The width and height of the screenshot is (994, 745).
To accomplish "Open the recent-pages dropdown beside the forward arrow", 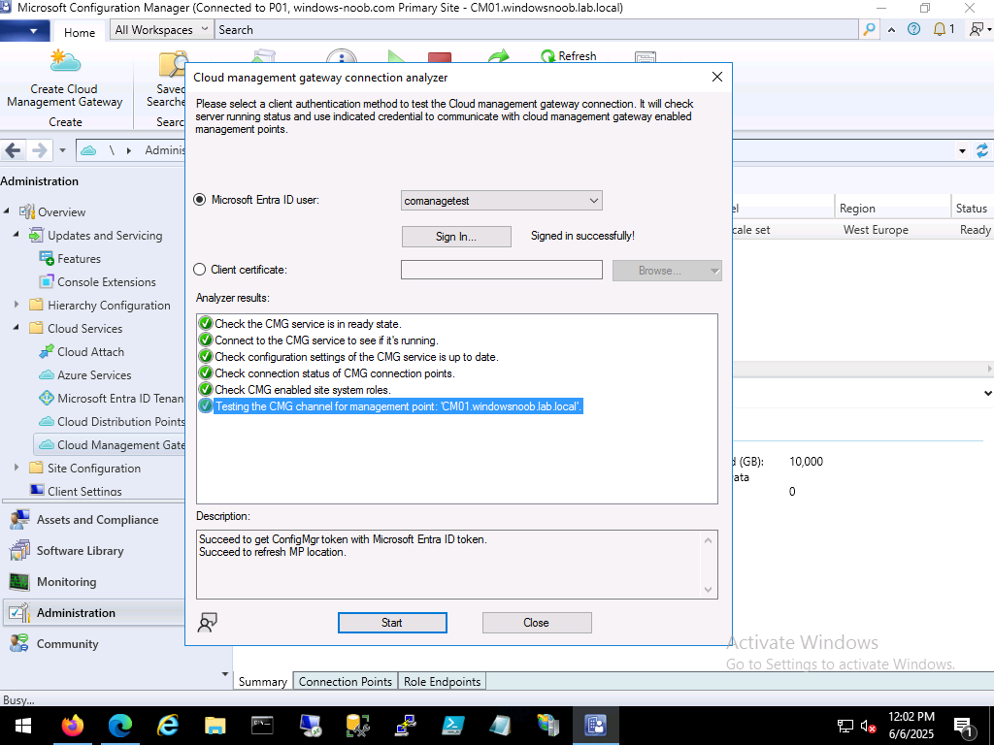I will (62, 150).
